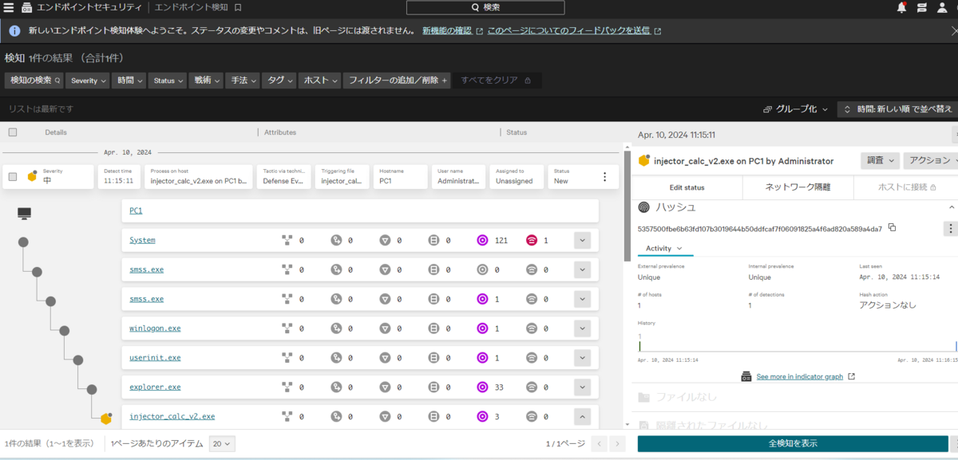Click the yellow hexagon node in process tree
The width and height of the screenshot is (958, 460).
pyautogui.click(x=106, y=419)
